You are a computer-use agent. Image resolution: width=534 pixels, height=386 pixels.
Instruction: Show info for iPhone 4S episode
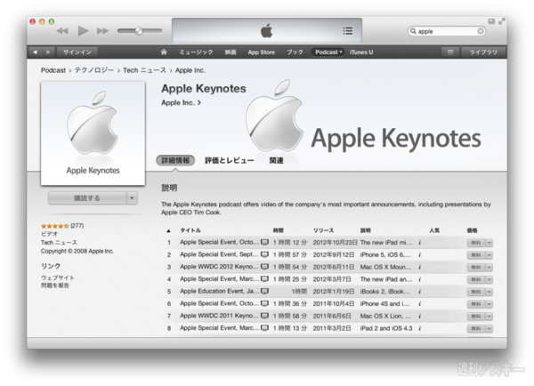(419, 304)
